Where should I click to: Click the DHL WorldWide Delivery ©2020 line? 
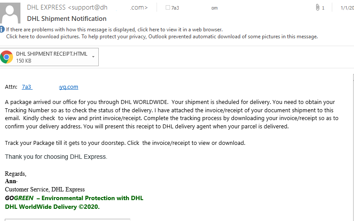[52, 207]
